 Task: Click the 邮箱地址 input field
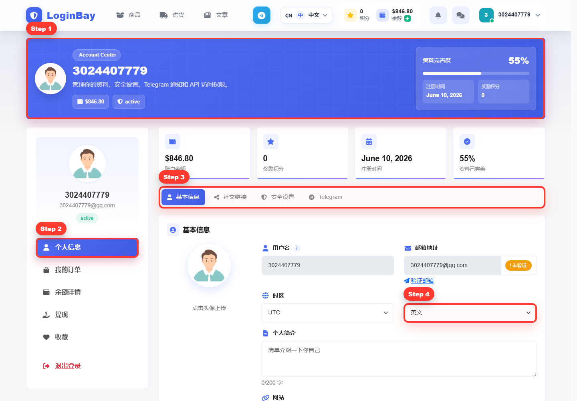click(x=452, y=265)
